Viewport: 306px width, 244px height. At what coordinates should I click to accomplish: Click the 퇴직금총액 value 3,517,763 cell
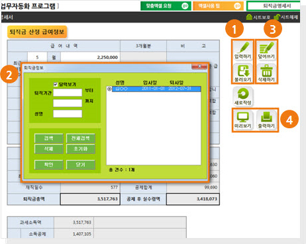(90, 199)
